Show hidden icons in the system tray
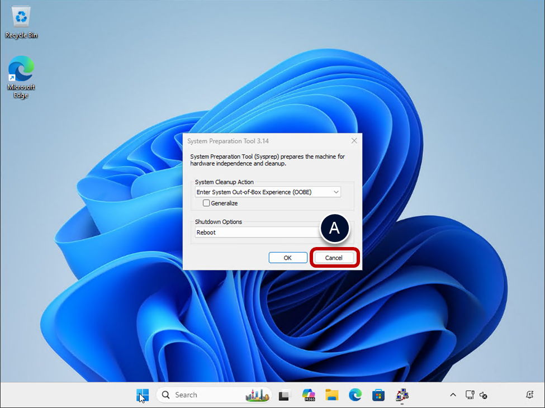 click(x=453, y=395)
